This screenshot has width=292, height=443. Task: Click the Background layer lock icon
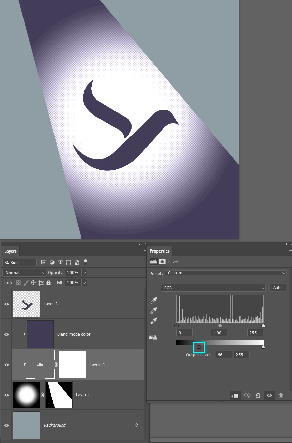(137, 425)
